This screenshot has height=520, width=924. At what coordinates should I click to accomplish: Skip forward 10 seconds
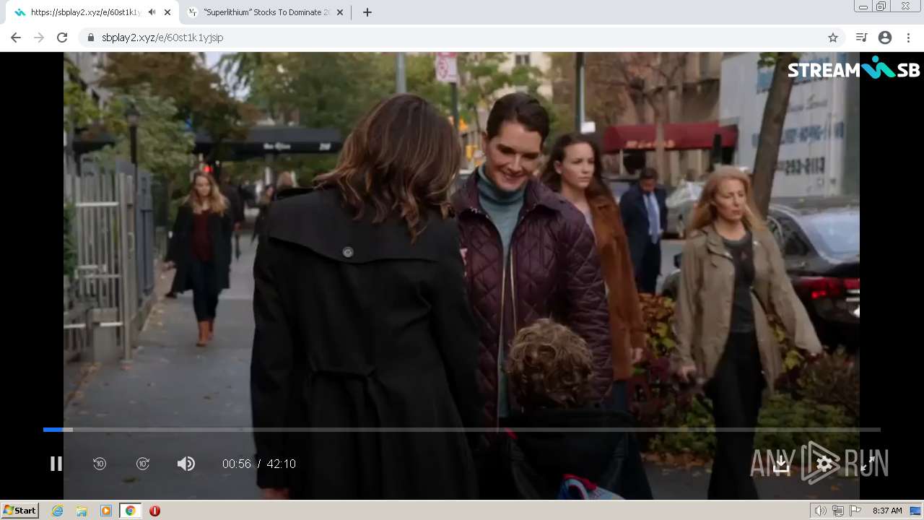pyautogui.click(x=143, y=464)
